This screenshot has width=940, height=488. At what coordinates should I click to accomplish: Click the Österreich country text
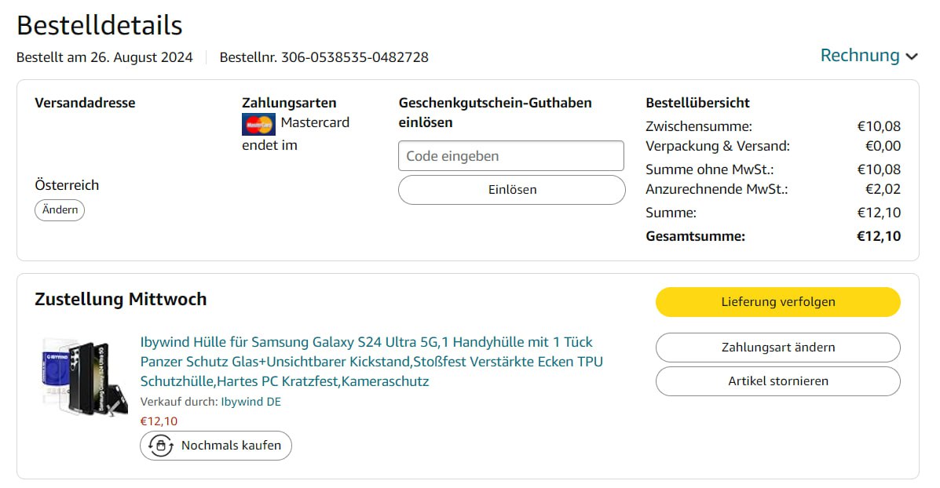point(67,185)
